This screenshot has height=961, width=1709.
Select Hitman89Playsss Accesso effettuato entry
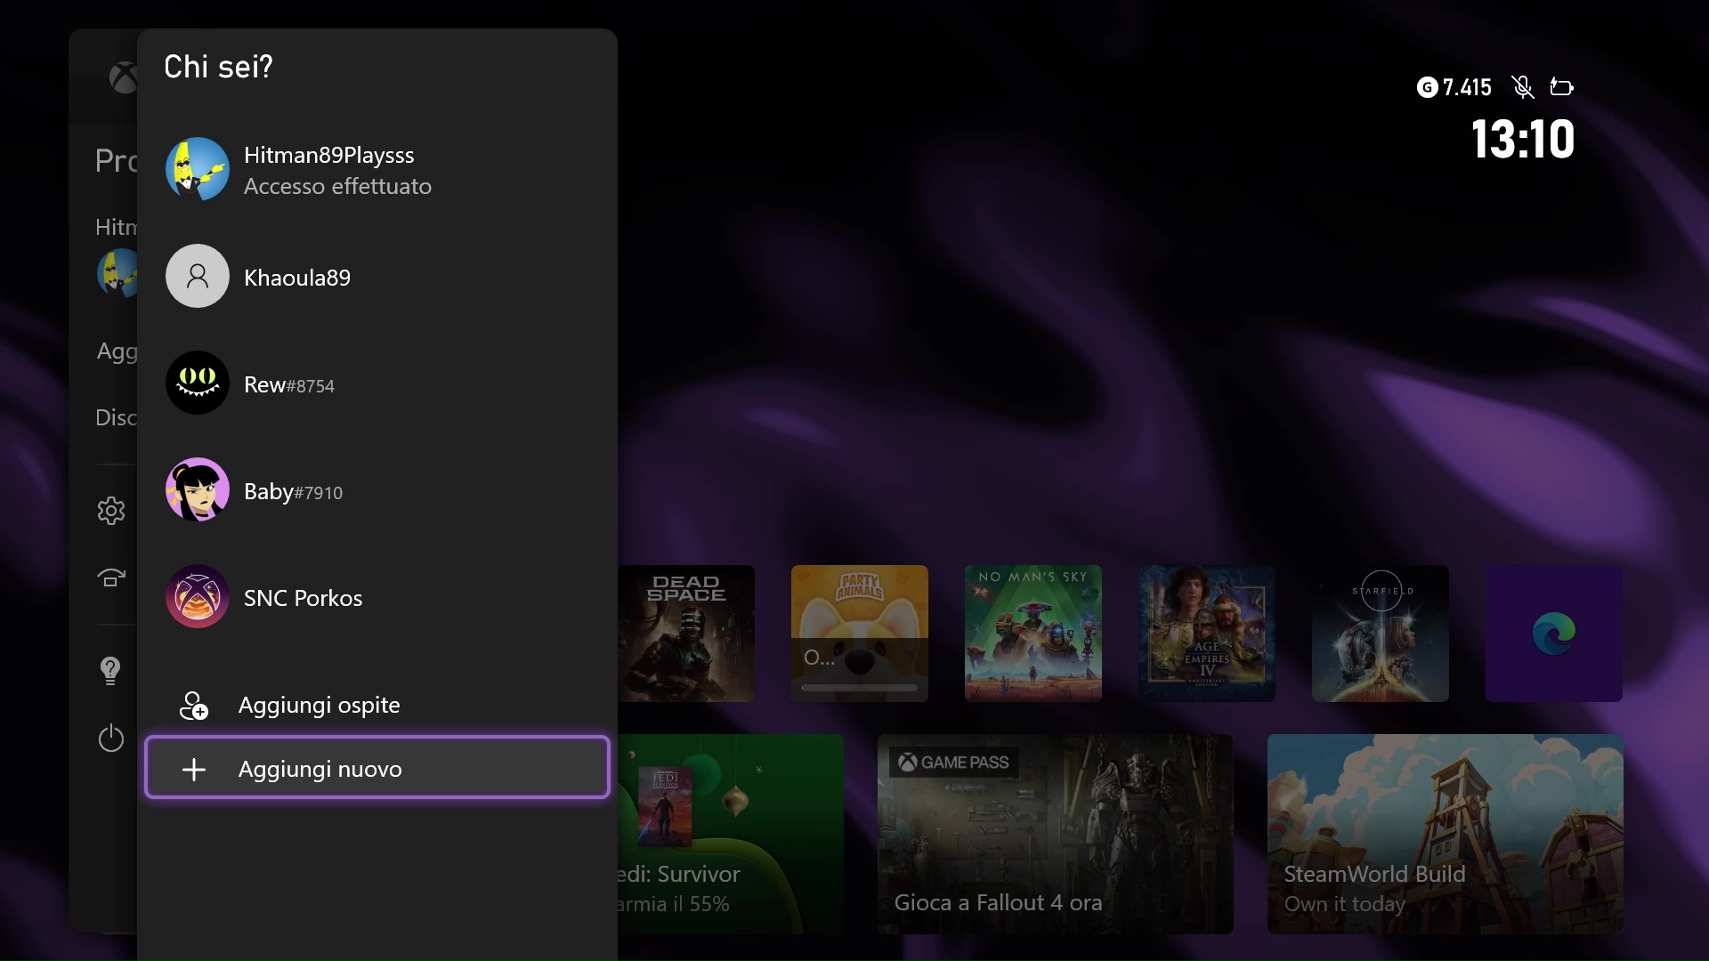pos(377,169)
